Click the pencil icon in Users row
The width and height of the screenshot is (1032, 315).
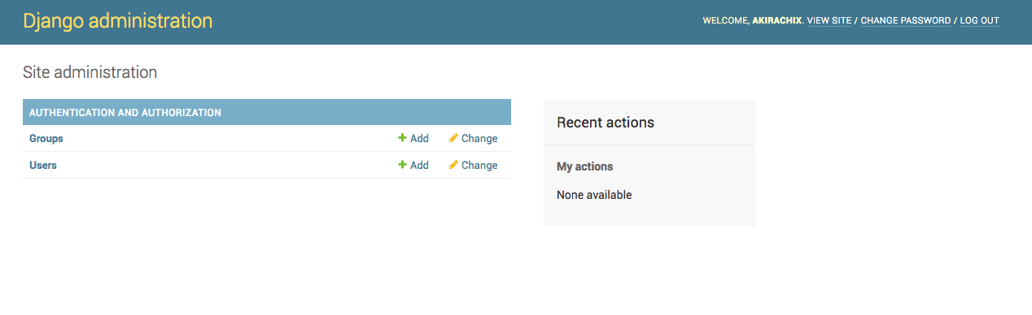[453, 165]
